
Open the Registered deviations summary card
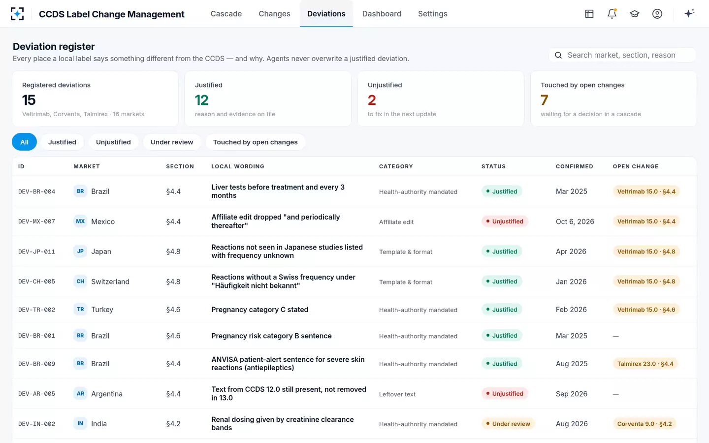pos(95,99)
